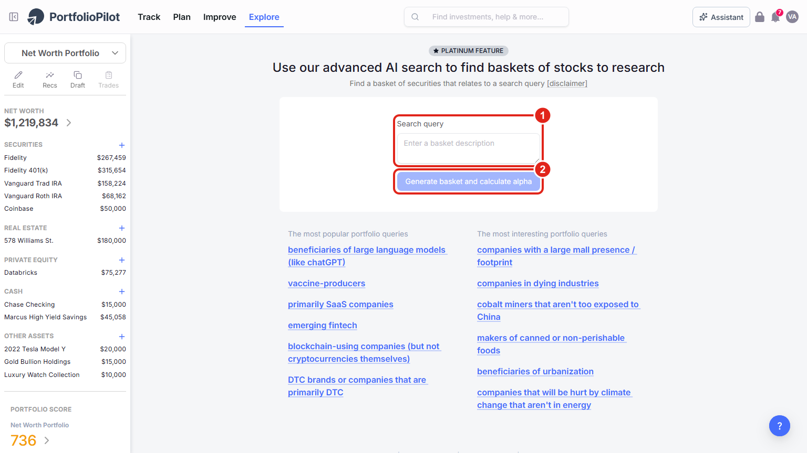Open the Chase Checking row
The width and height of the screenshot is (807, 453).
click(x=65, y=305)
